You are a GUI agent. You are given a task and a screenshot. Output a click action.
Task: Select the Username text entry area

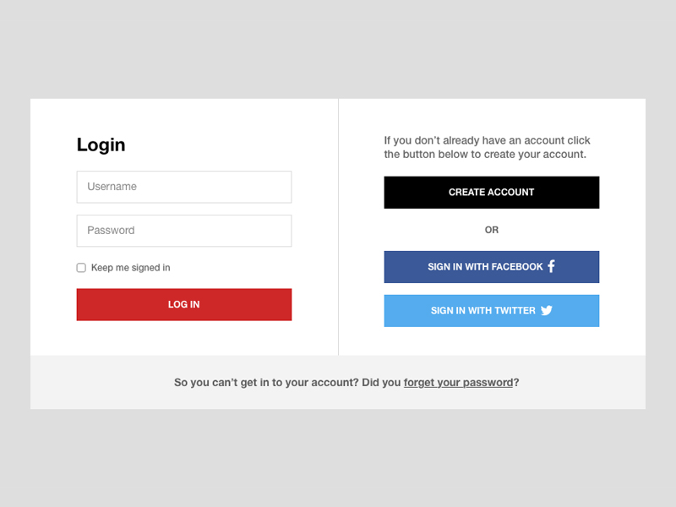pos(183,187)
